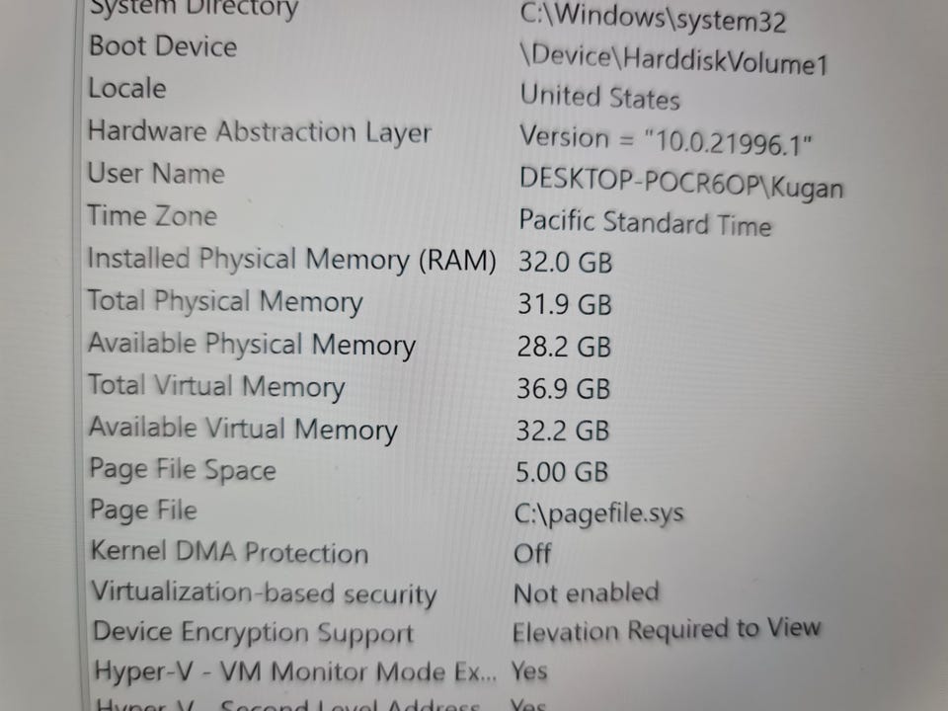948x711 pixels.
Task: Click the Pacific Standard Time value
Action: (x=645, y=223)
